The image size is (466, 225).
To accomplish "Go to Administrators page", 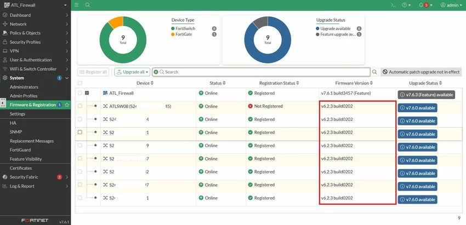I will pyautogui.click(x=24, y=87).
